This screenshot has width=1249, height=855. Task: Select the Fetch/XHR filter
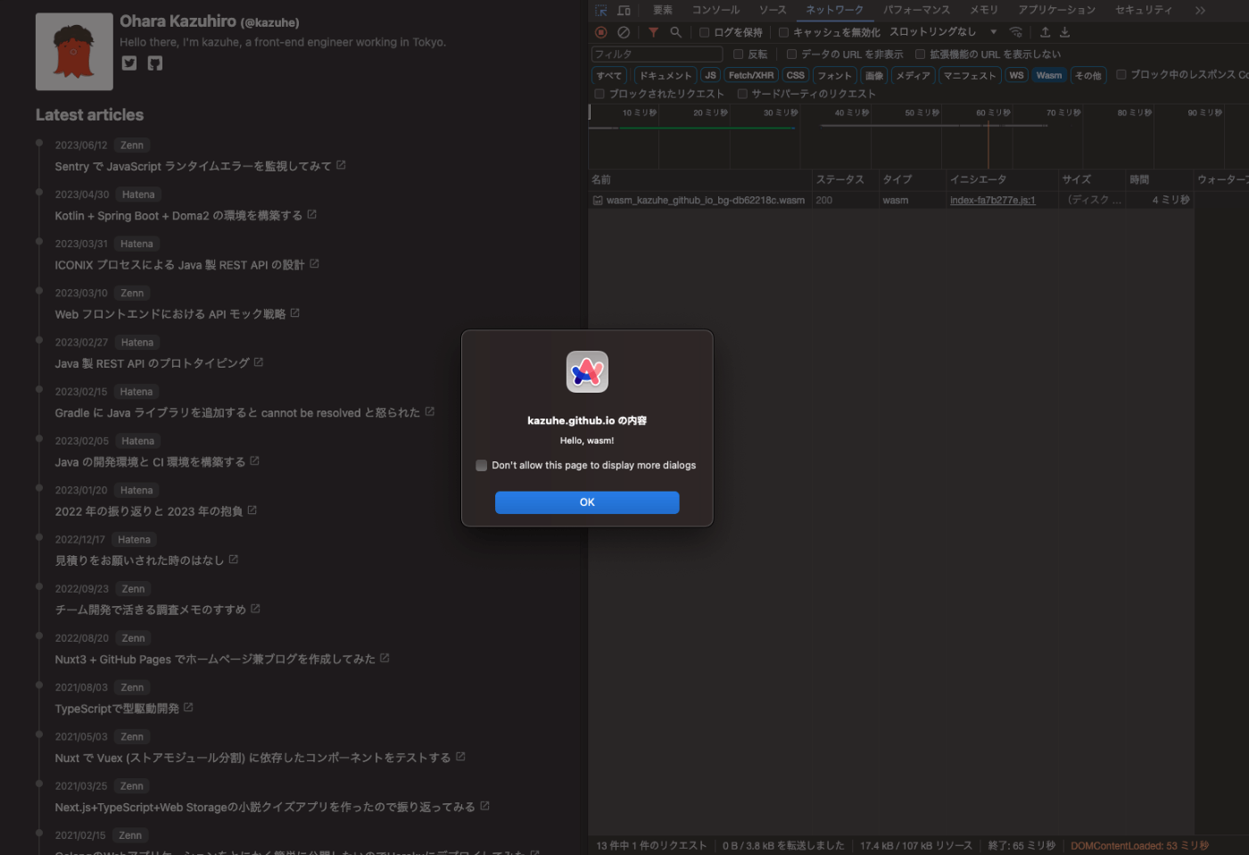click(751, 76)
